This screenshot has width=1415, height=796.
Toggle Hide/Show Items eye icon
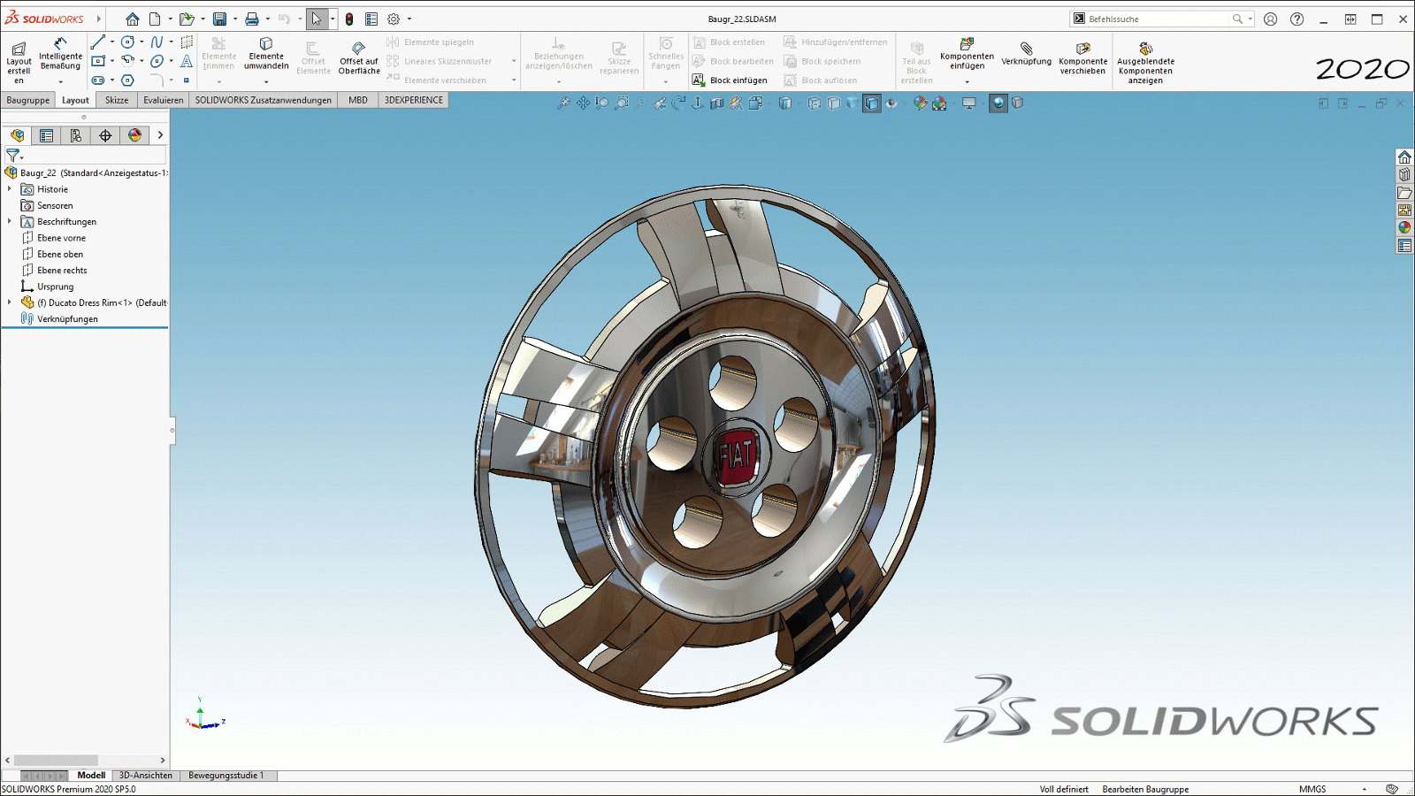[x=891, y=103]
